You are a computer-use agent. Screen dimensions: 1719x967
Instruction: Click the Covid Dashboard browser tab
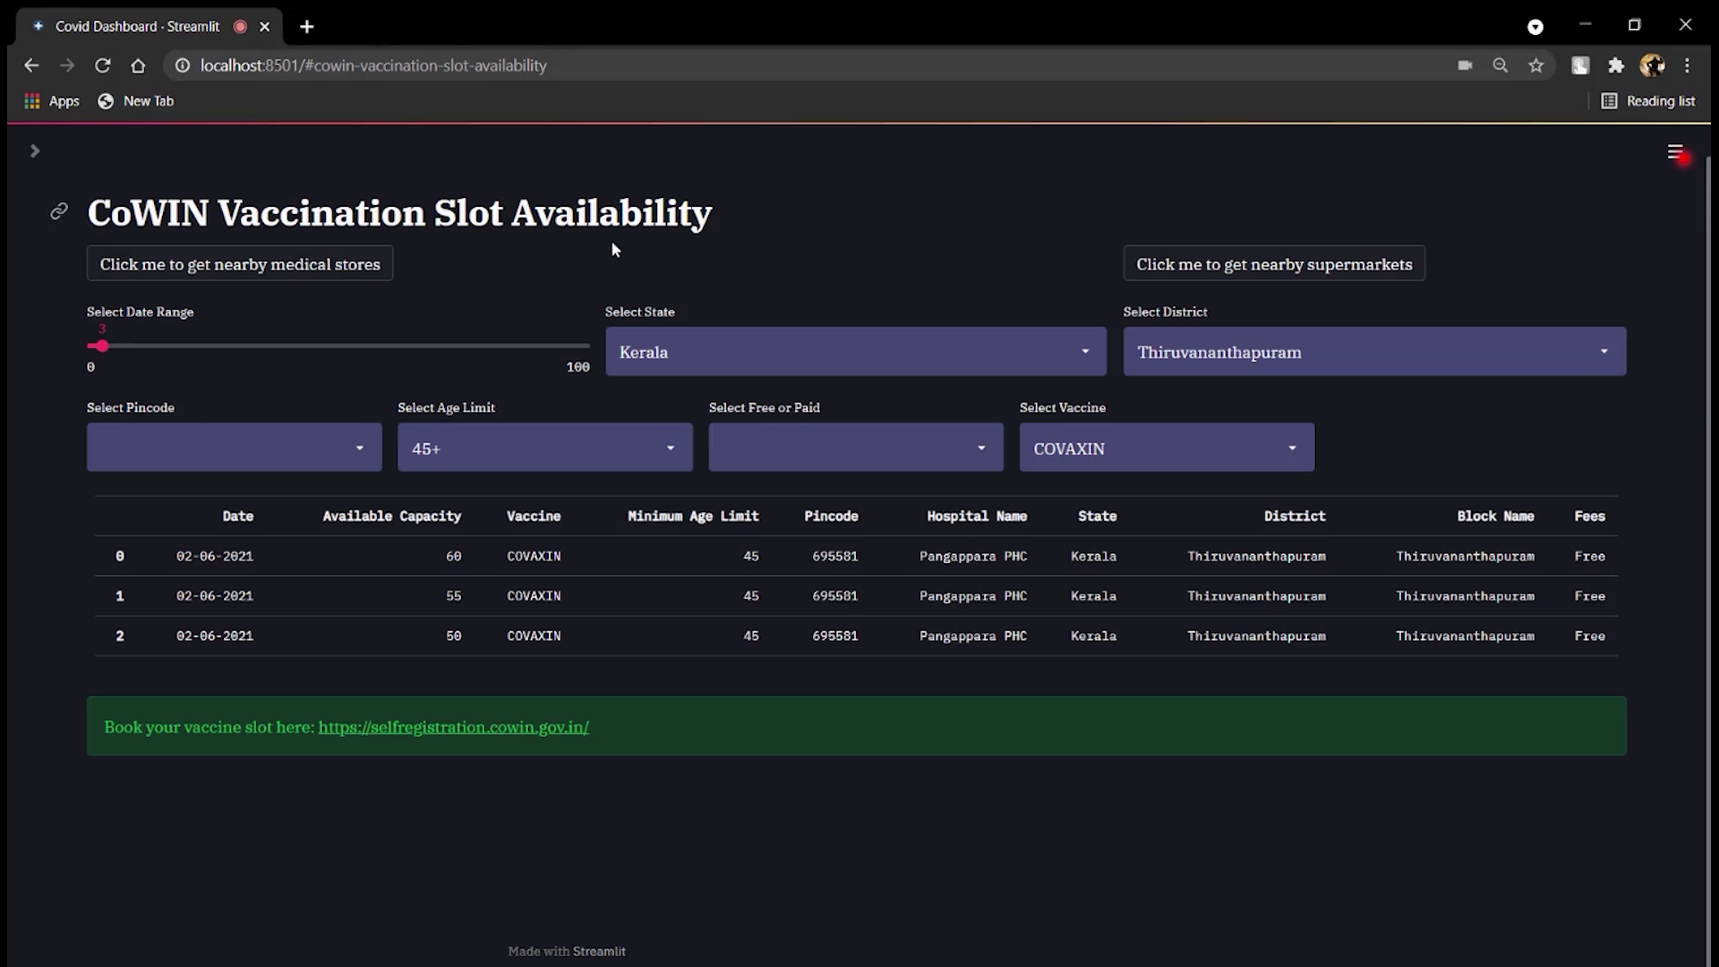coord(137,27)
